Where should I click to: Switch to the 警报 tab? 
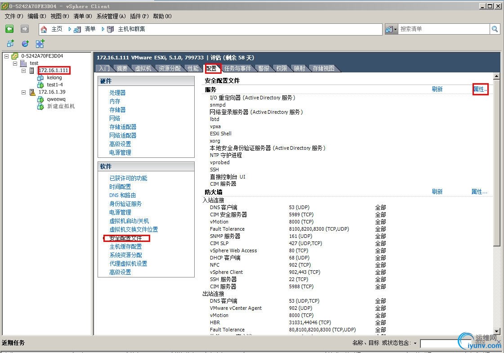tap(263, 68)
